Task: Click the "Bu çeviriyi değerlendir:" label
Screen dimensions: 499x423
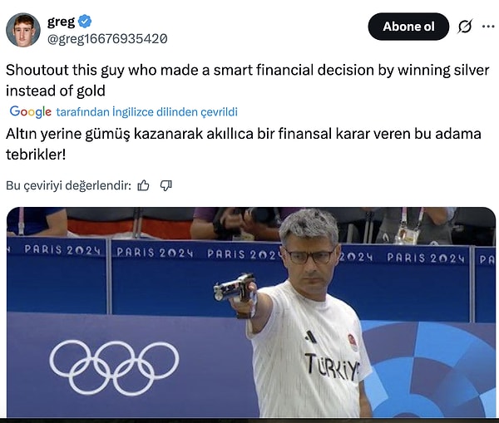Action: tap(67, 185)
